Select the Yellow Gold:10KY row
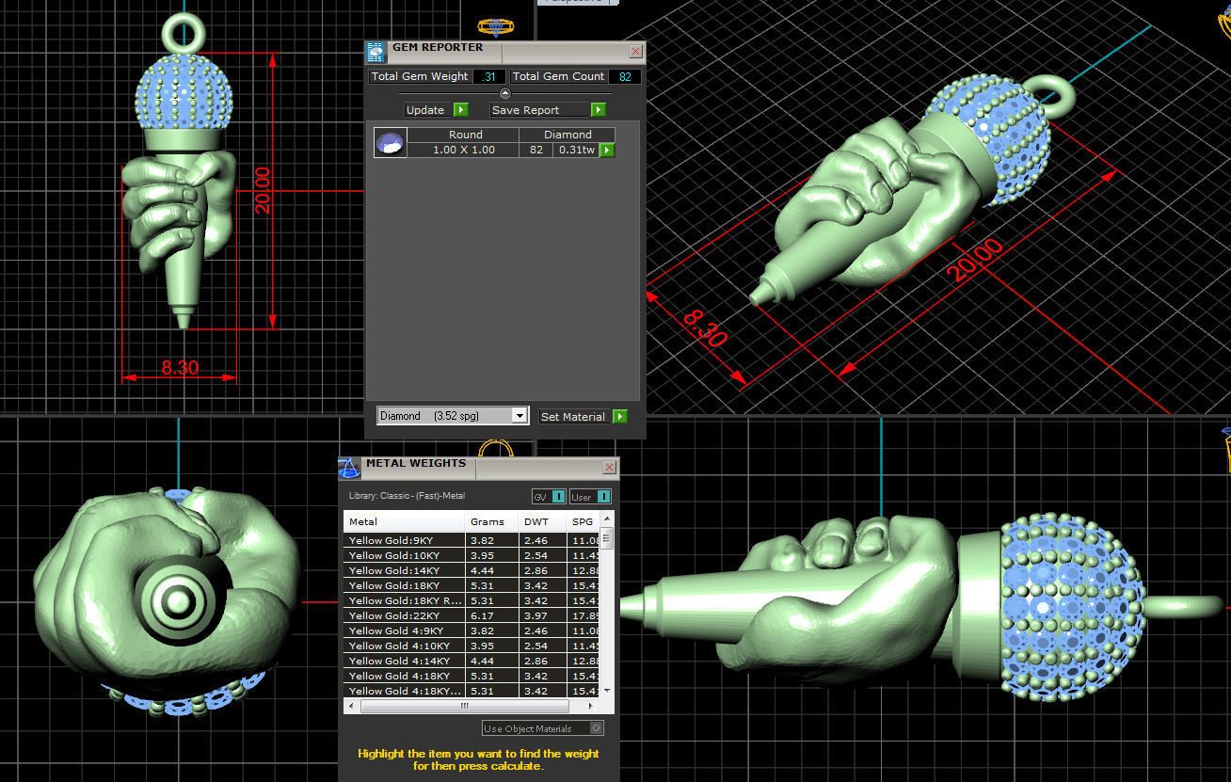The height and width of the screenshot is (782, 1231). (472, 555)
